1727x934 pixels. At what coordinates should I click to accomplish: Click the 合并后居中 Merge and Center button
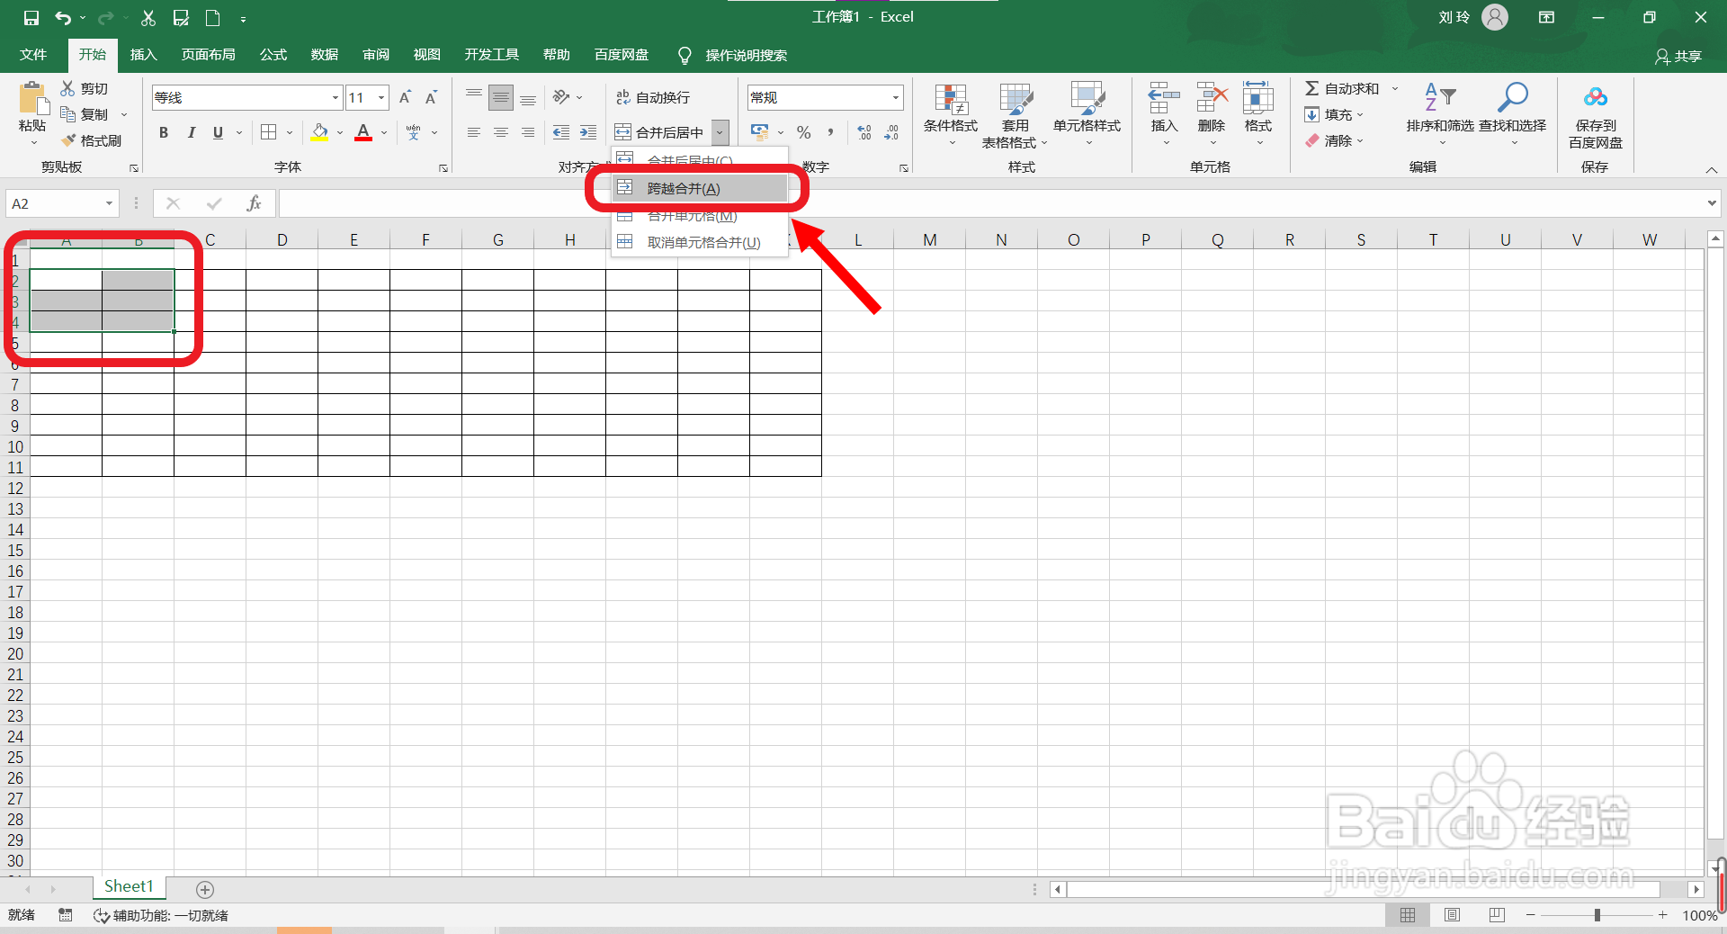(661, 132)
